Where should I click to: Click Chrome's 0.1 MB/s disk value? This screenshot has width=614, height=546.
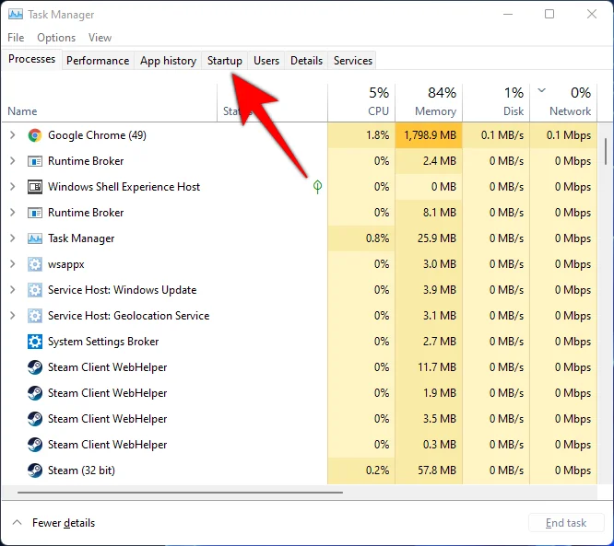tap(502, 135)
